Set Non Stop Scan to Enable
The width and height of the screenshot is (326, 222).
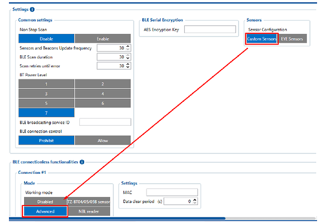click(103, 39)
